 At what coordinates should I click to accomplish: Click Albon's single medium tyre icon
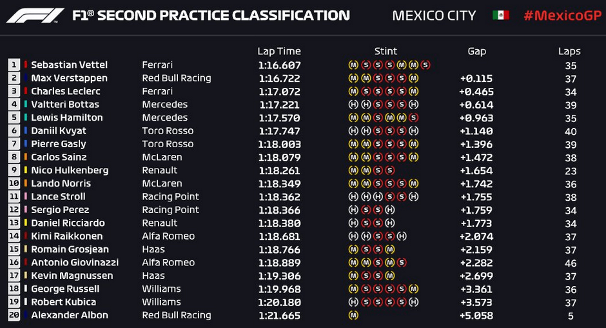pyautogui.click(x=353, y=315)
